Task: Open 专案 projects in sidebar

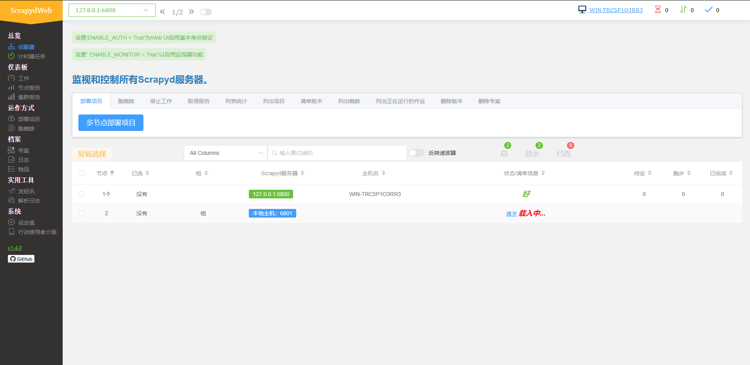Action: tap(19, 151)
